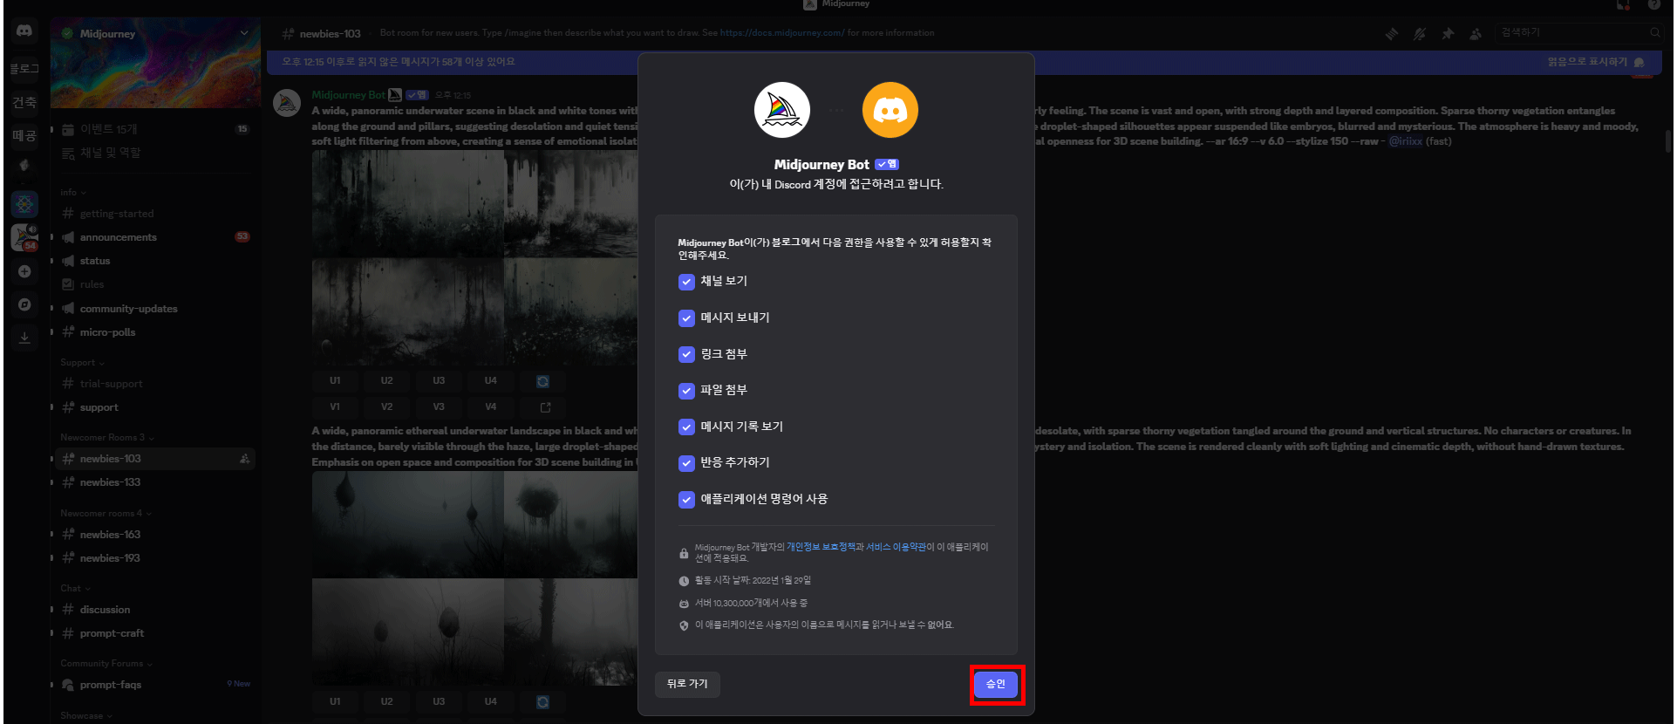1677x724 pixels.
Task: Open the 블로그 server in server list
Action: coord(24,68)
